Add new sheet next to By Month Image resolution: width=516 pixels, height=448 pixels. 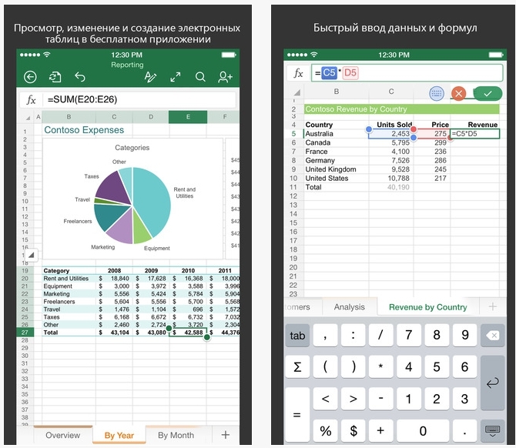point(225,435)
